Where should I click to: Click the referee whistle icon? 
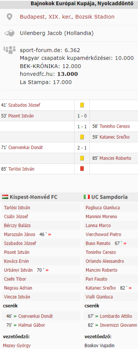pos(10,33)
